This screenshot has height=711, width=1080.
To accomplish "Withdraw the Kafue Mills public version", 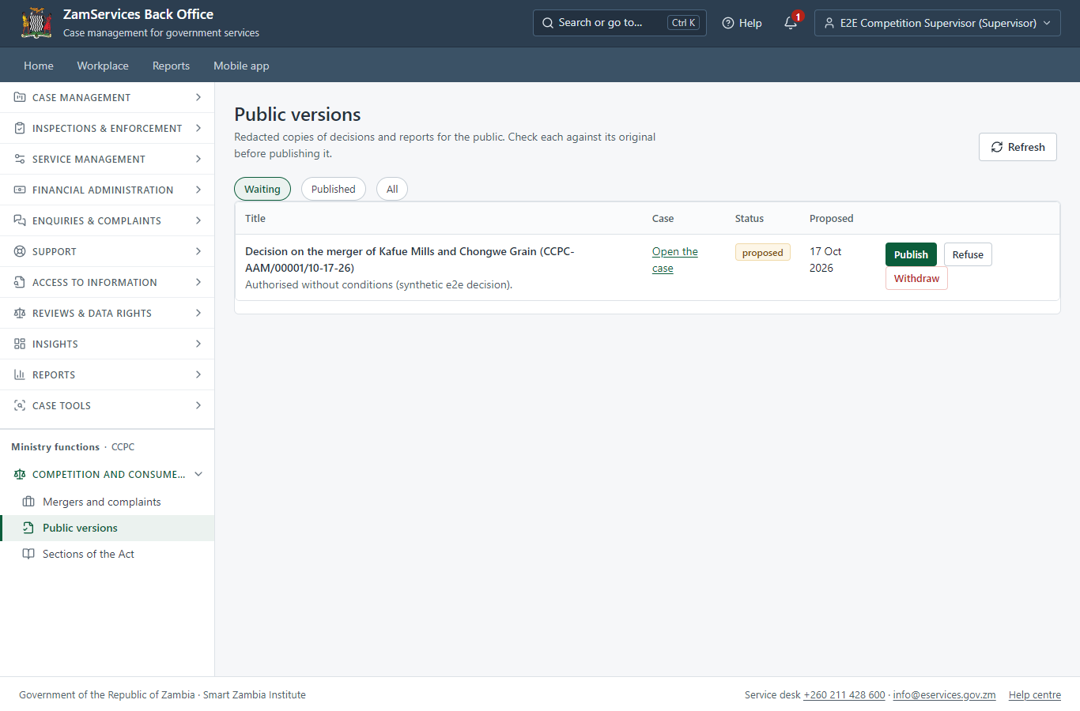I will pos(916,278).
